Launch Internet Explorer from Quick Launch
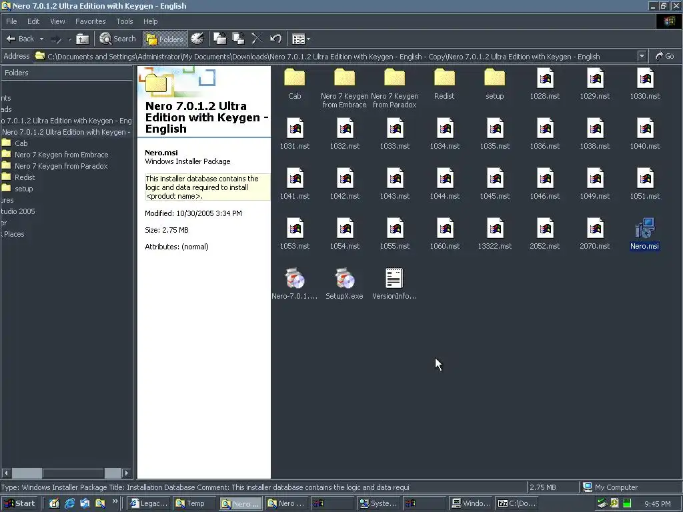Viewport: 683px width, 512px height. click(x=69, y=503)
